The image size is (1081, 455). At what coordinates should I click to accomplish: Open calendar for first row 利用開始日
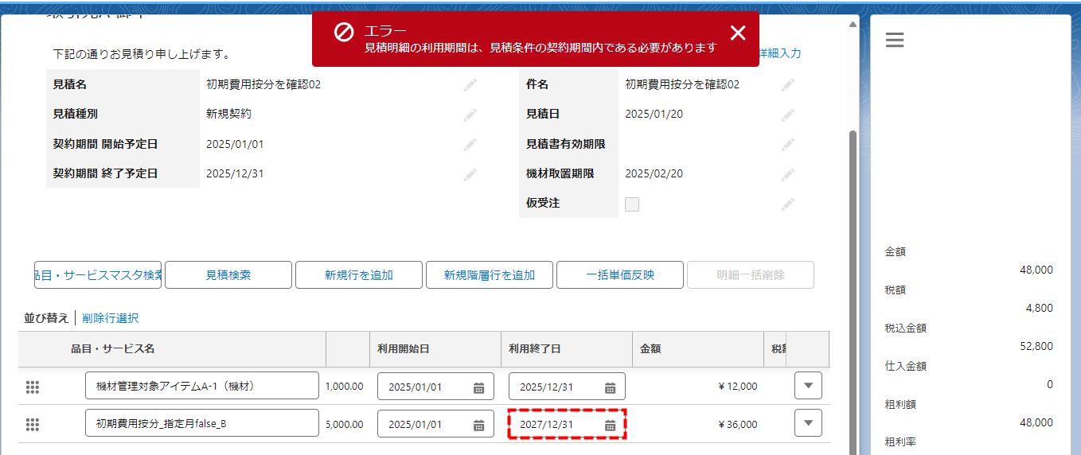pos(478,387)
